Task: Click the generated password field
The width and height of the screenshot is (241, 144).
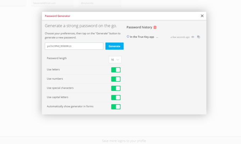Action: [74, 46]
